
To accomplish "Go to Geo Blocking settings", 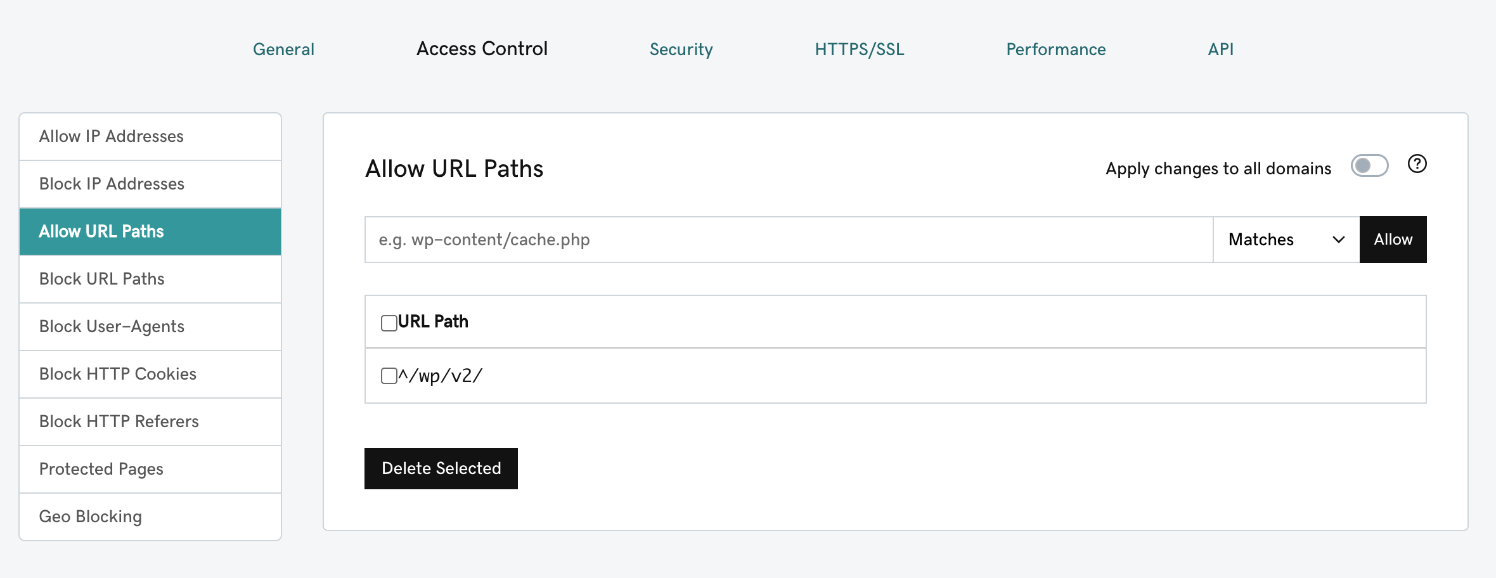I will (150, 517).
